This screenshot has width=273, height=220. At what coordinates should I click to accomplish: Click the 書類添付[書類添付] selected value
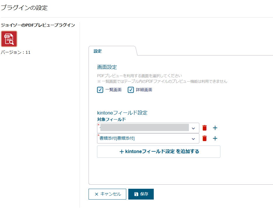coord(117,138)
